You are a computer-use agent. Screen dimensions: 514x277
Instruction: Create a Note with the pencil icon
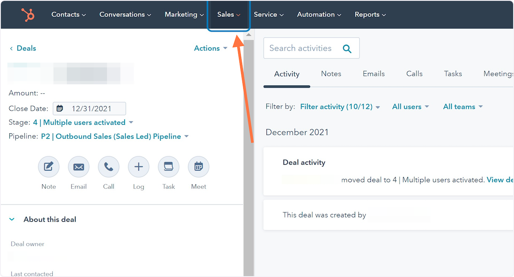pyautogui.click(x=49, y=167)
